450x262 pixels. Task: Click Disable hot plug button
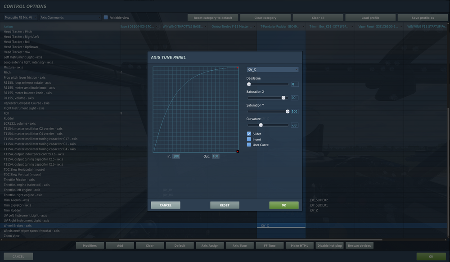329,246
